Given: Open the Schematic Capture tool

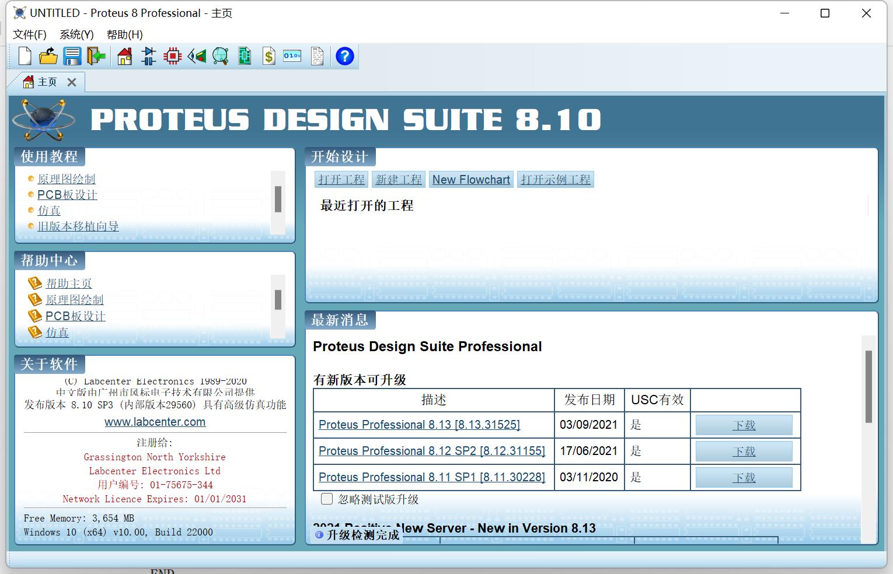Looking at the screenshot, I should coord(148,56).
